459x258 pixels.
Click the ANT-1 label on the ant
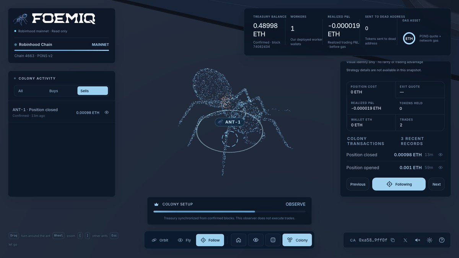[229, 122]
